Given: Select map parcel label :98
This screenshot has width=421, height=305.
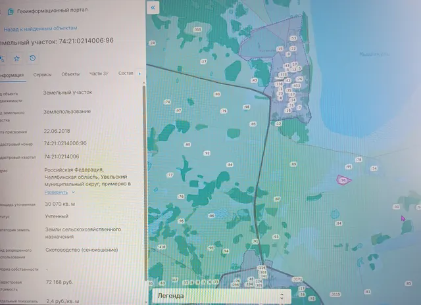Looking at the screenshot, I should [x=247, y=107].
